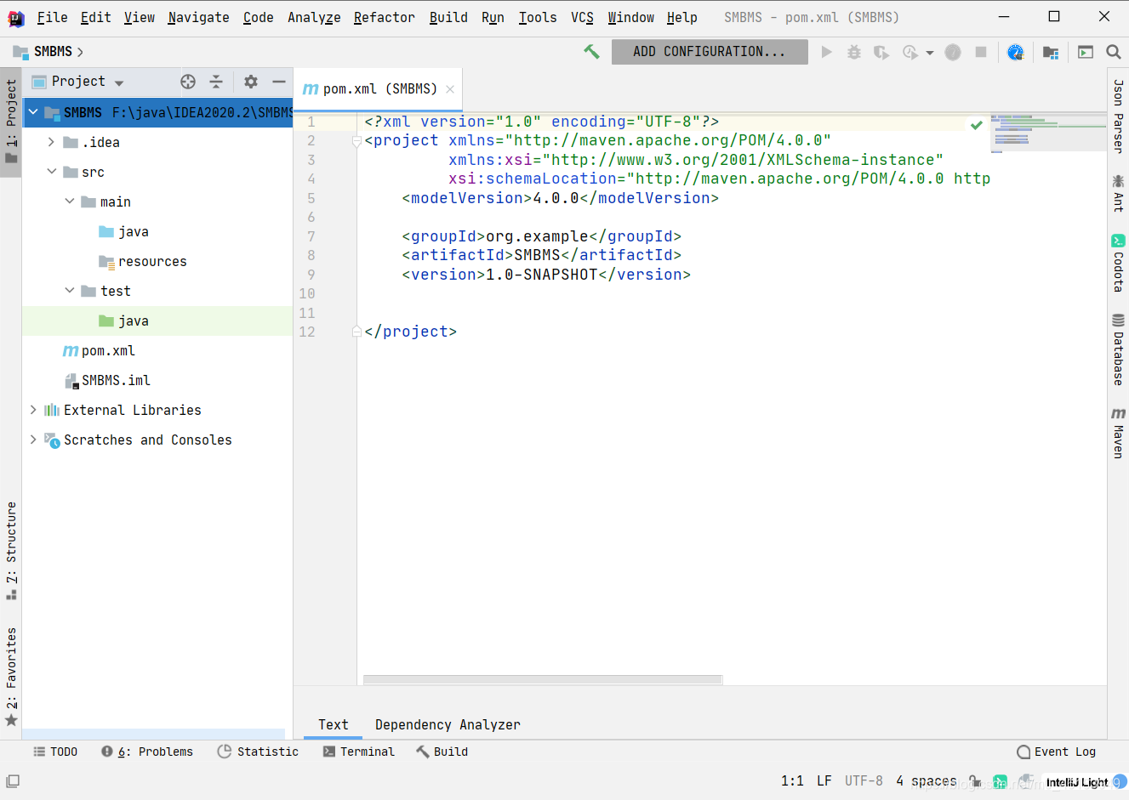The image size is (1129, 800).
Task: Toggle the Favorites side tool button
Action: pos(11,677)
